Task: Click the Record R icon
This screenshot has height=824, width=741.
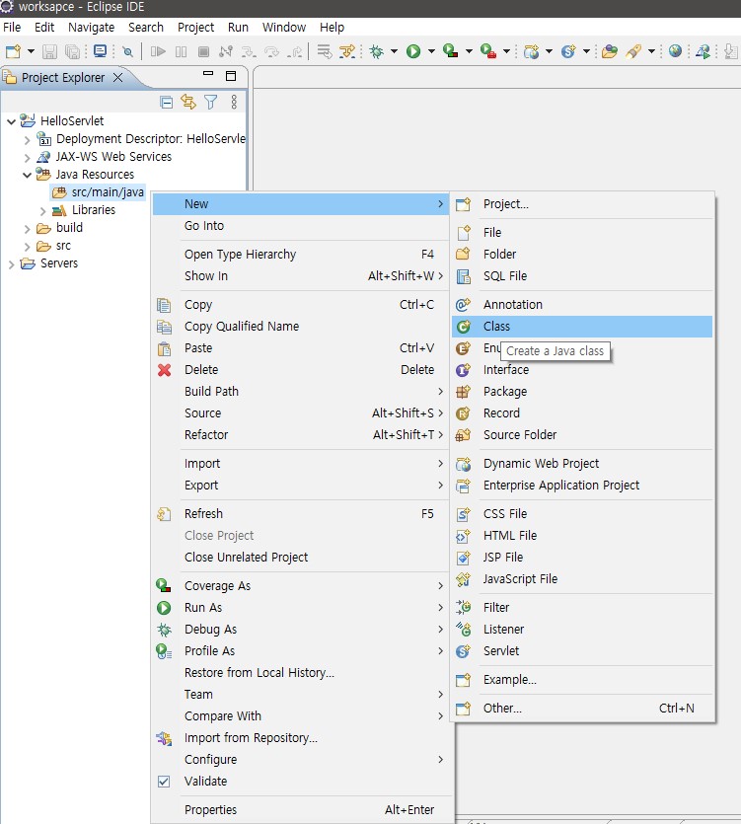Action: 463,413
